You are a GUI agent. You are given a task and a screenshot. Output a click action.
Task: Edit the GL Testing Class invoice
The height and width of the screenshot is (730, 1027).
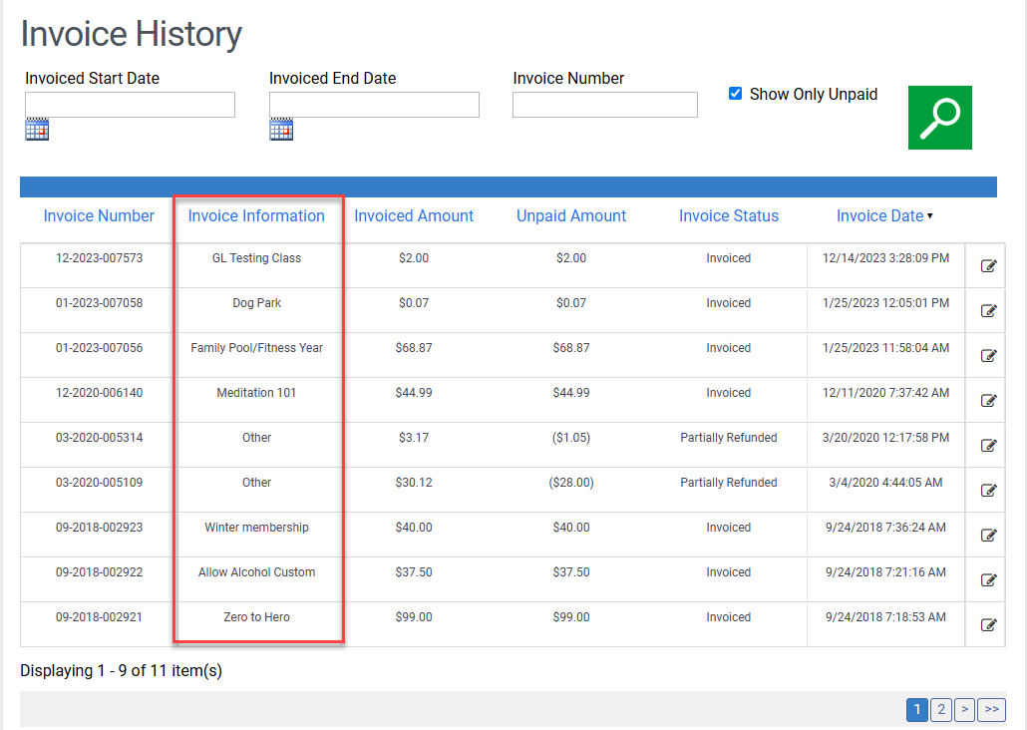tap(988, 265)
